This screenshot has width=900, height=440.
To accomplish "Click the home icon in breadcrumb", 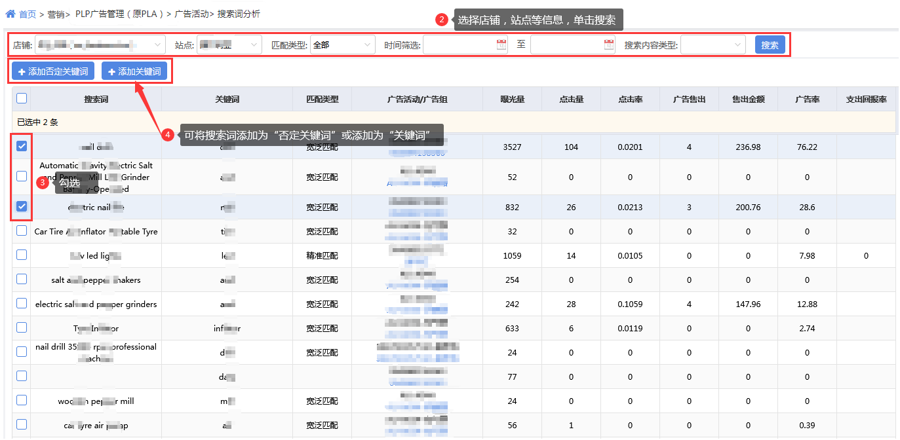I will pyautogui.click(x=10, y=14).
